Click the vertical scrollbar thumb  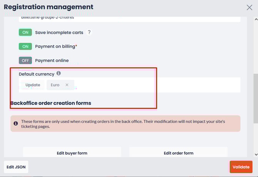[256, 98]
